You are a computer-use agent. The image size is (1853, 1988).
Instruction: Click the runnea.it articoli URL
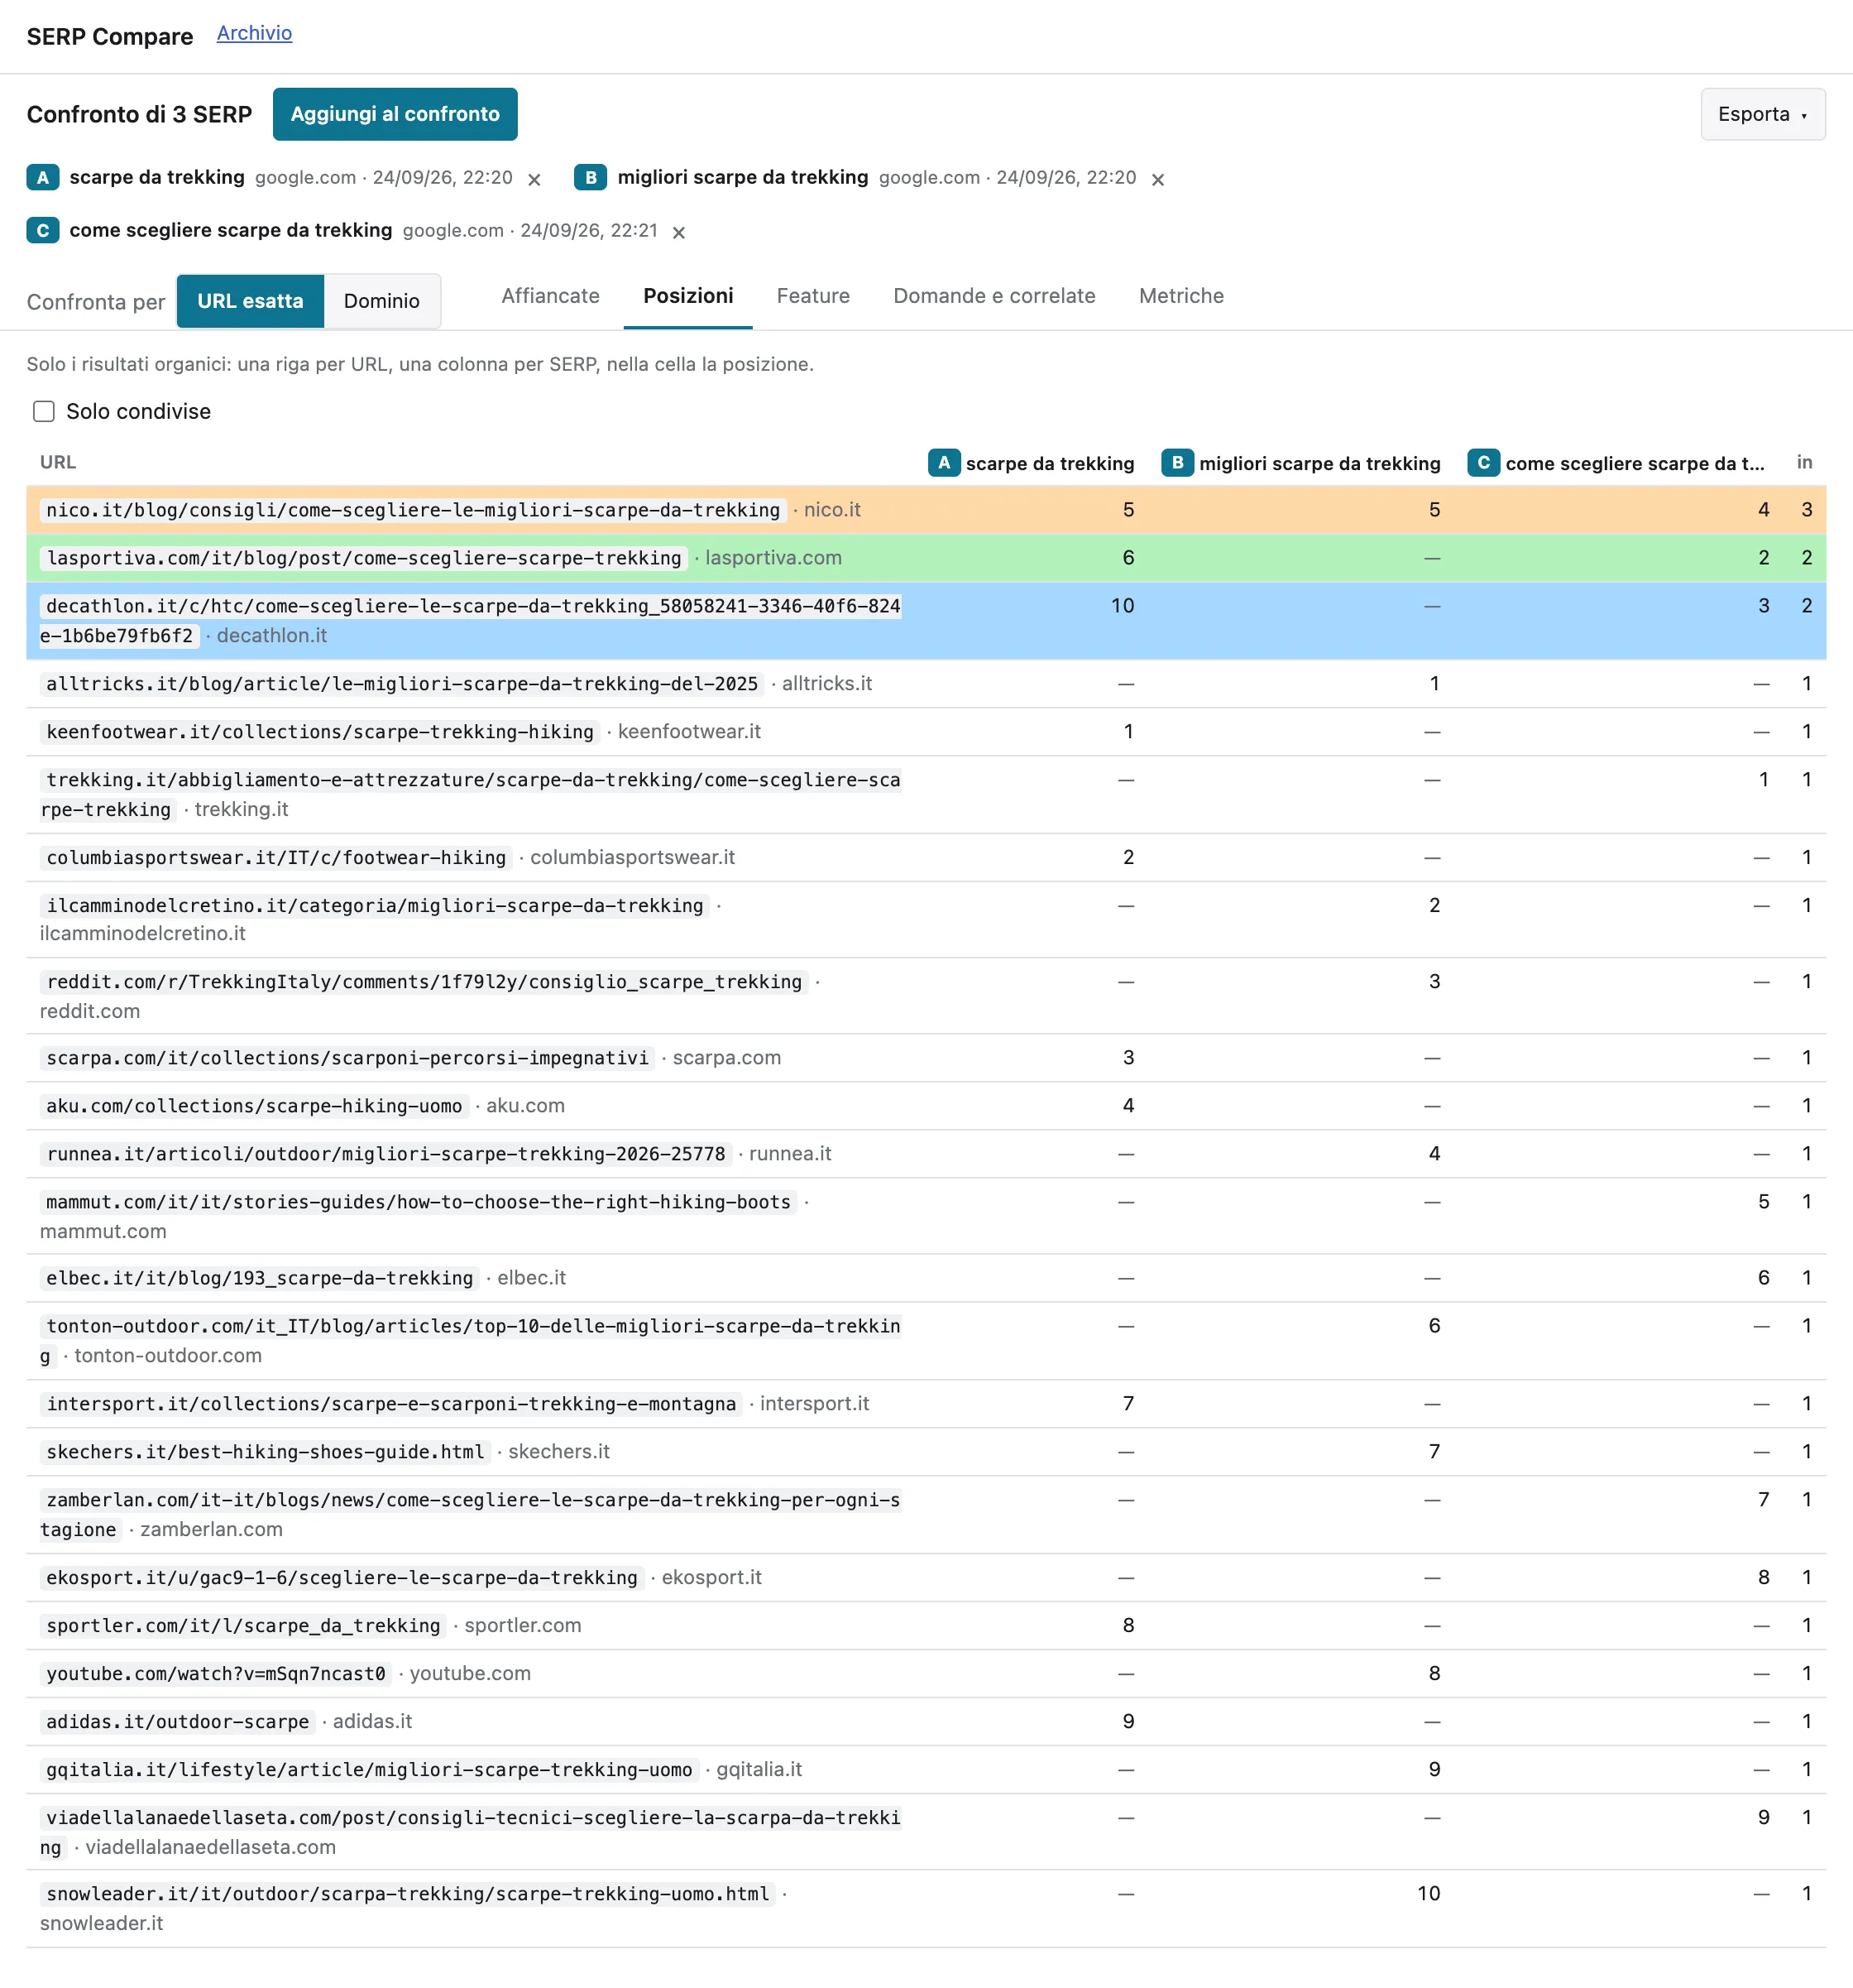click(385, 1154)
